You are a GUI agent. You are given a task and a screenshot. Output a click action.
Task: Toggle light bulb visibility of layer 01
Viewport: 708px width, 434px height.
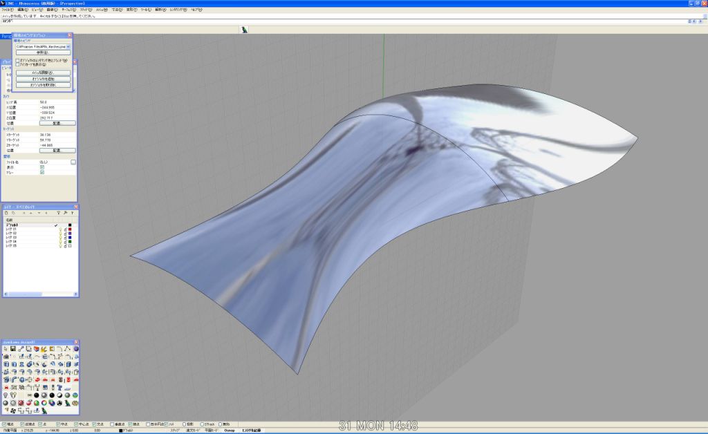pos(59,229)
